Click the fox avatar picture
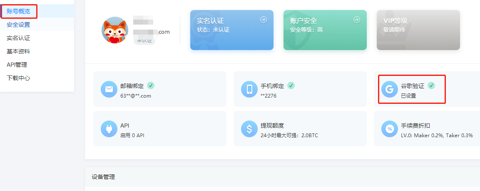Screen dimensions: 480x191 point(115,30)
